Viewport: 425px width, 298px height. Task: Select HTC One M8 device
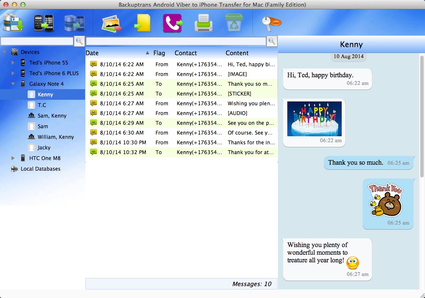tap(45, 158)
